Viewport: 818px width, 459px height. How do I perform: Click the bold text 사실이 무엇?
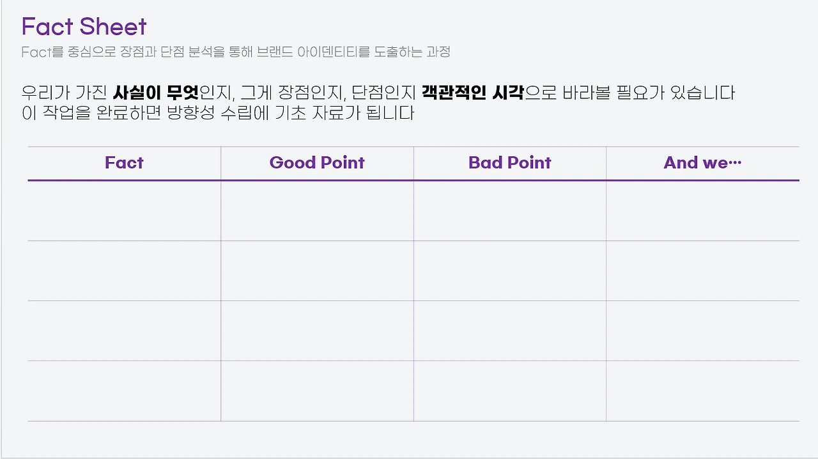coord(156,93)
